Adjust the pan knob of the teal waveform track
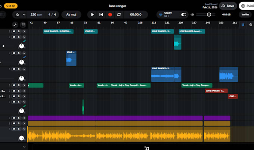The height and width of the screenshot is (150, 254). [x=22, y=46]
